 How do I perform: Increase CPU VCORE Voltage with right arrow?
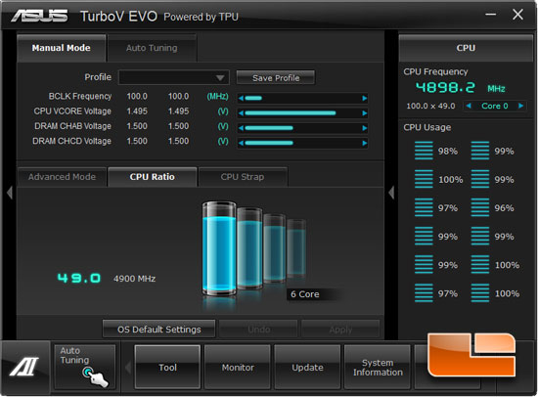(x=365, y=113)
